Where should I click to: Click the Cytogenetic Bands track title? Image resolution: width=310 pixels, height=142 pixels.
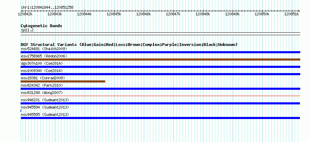click(x=41, y=26)
